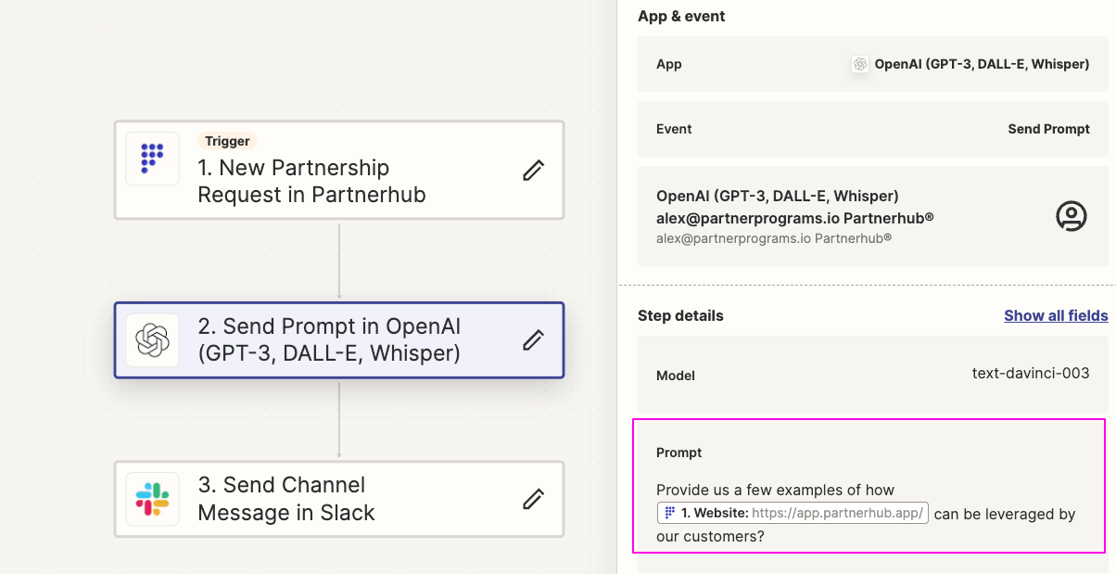The image size is (1116, 574).
Task: Edit the New Partnership Request trigger step
Action: pos(533,170)
